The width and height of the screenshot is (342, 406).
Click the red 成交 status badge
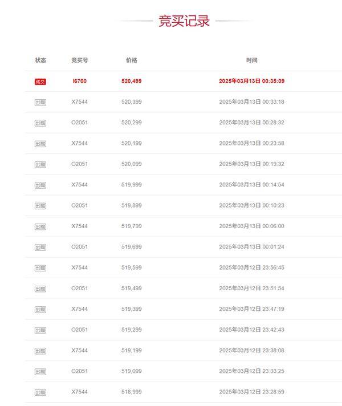tap(40, 82)
